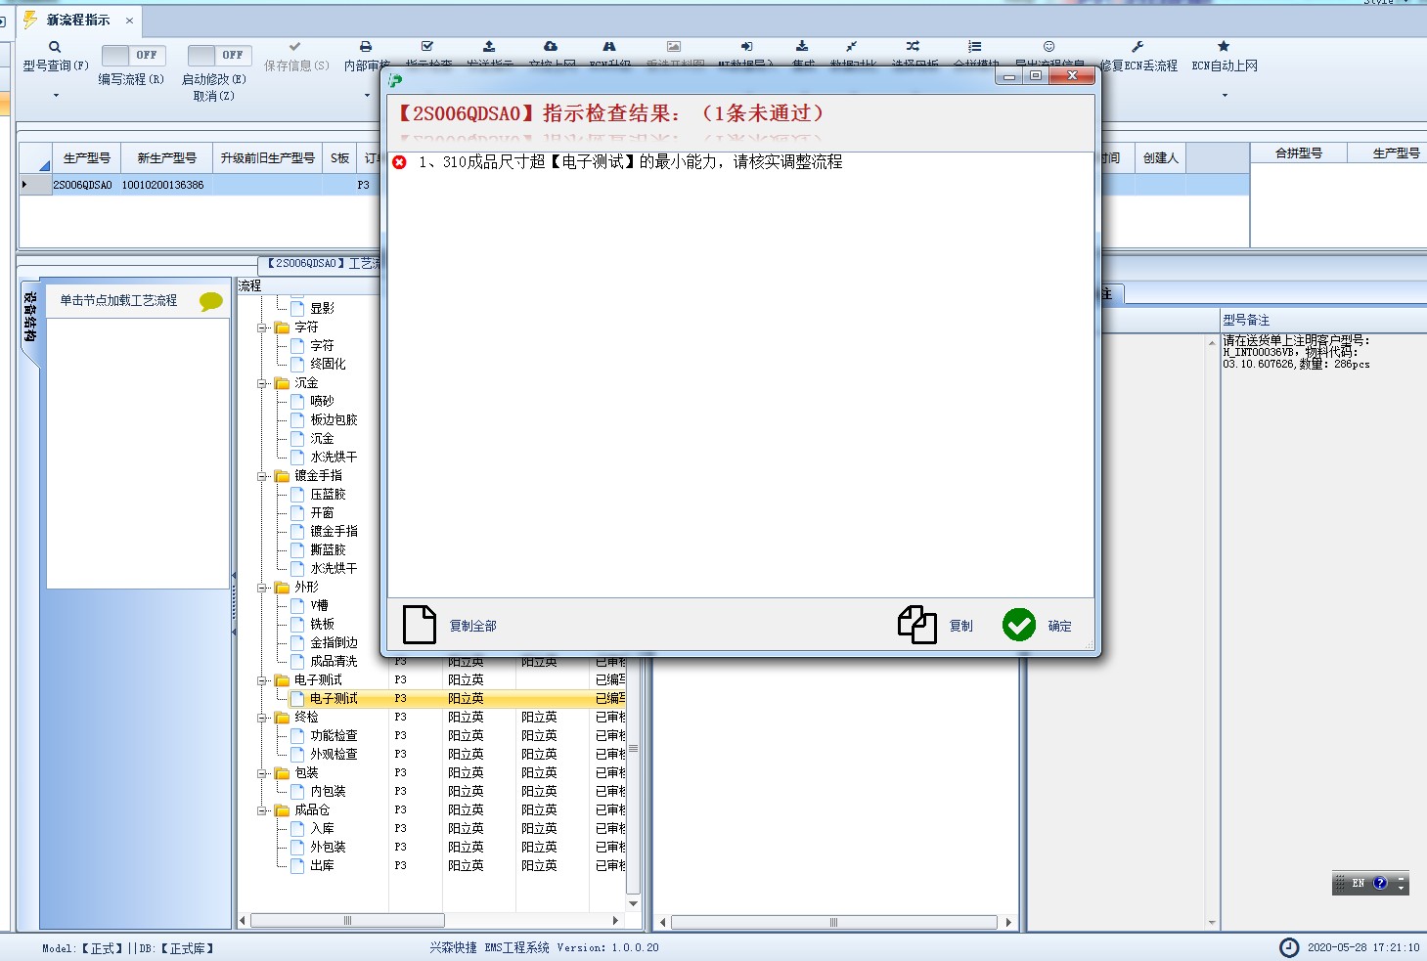Open the 设备结构 vertical side tab
The height and width of the screenshot is (961, 1427).
(30, 317)
